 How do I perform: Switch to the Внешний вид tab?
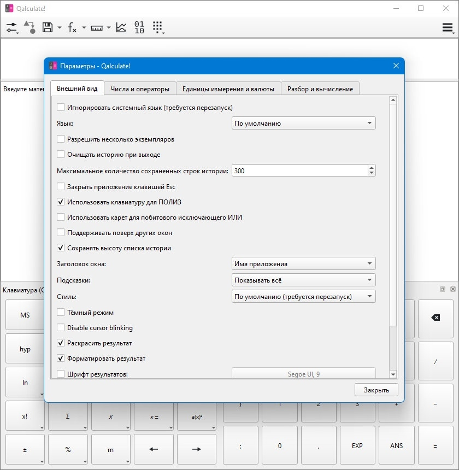[77, 89]
